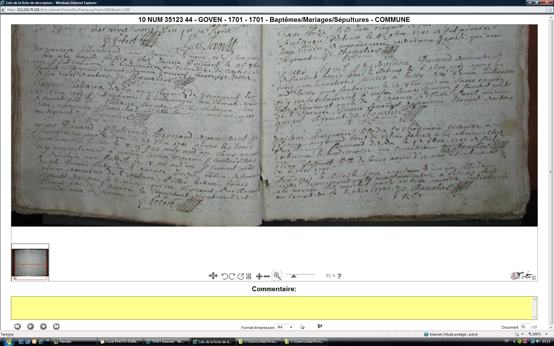Activate magnifier zoom area tool
This screenshot has width=554, height=346.
click(277, 276)
